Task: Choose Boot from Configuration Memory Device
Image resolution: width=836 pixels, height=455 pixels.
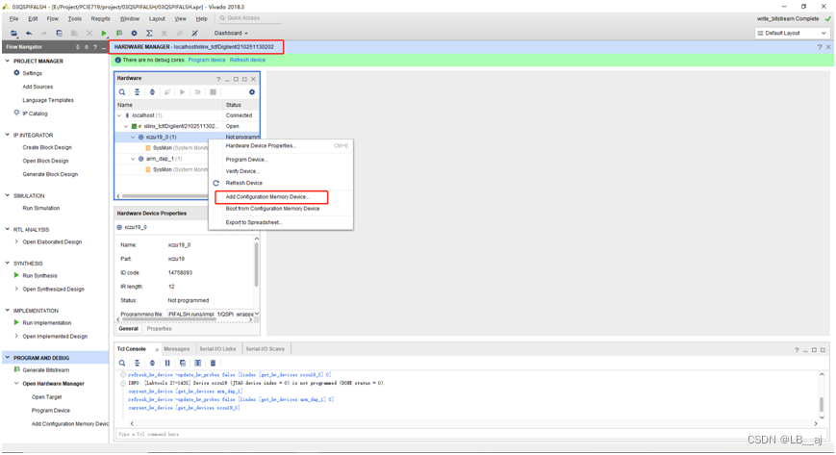Action: pyautogui.click(x=272, y=209)
